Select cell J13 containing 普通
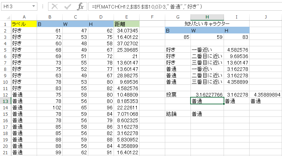 click(x=266, y=101)
